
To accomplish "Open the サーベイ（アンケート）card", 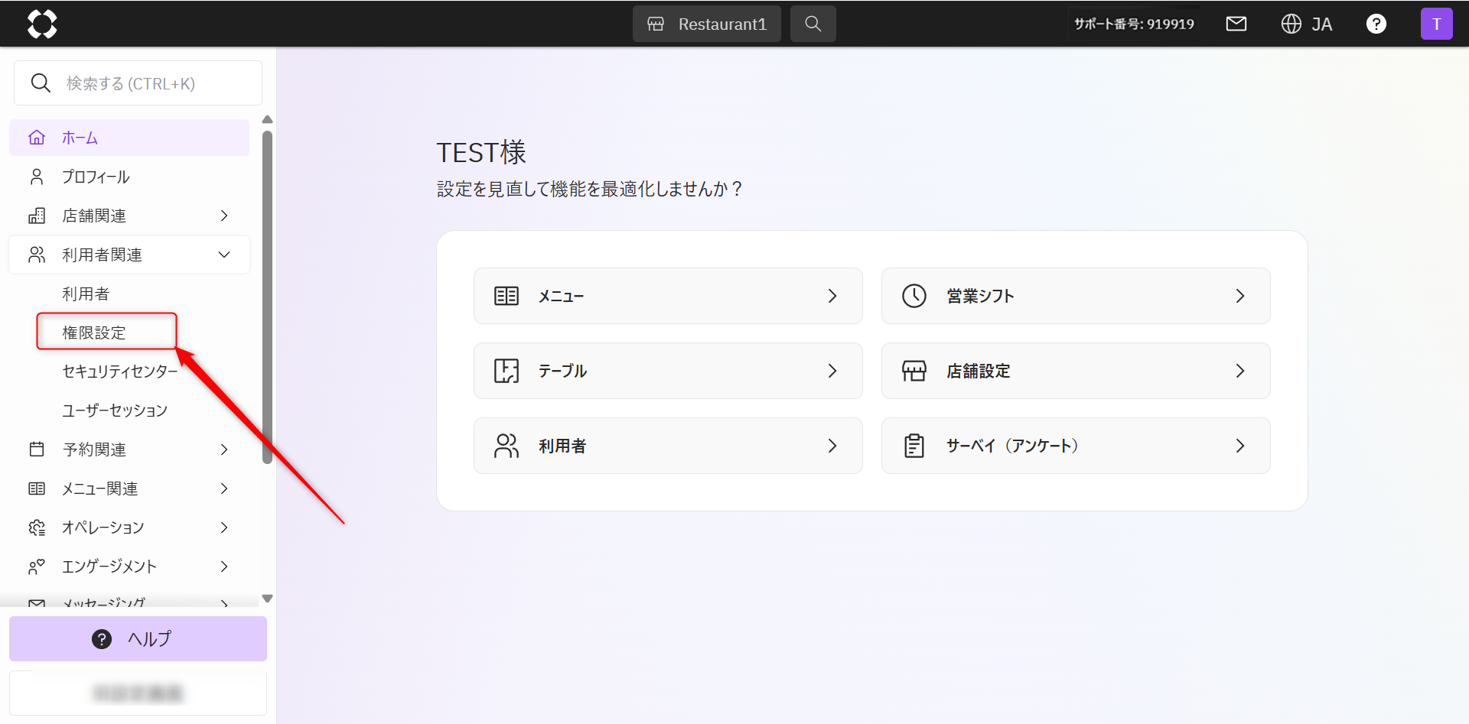I will point(1076,446).
